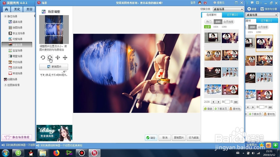Select the 会员独享 filter in scene panel
This screenshot has height=157, width=280.
tap(228, 22)
